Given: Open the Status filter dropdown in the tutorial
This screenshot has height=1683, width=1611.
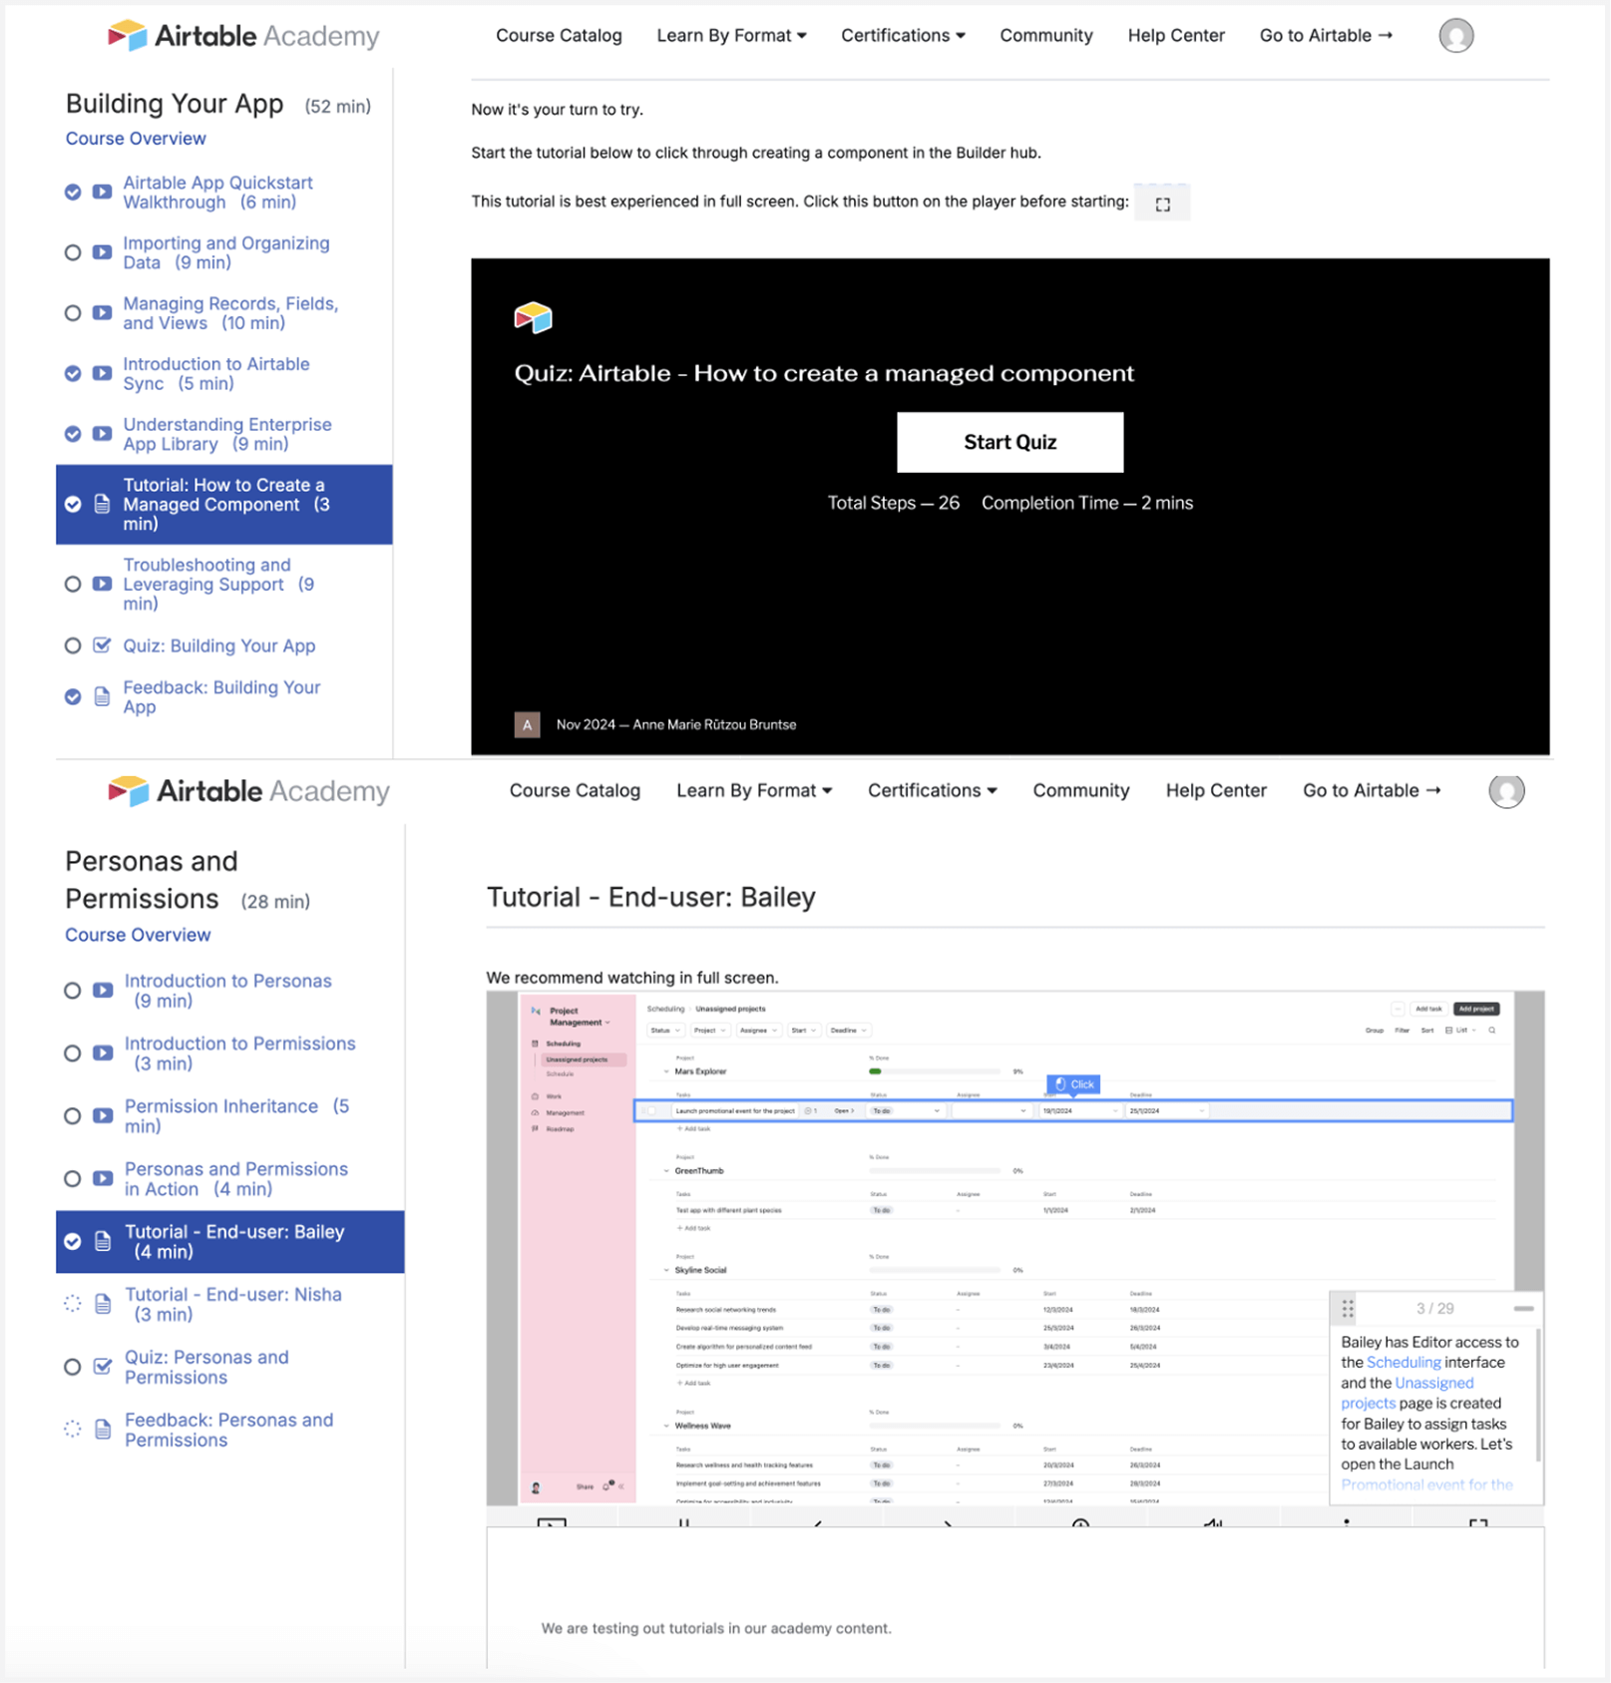Looking at the screenshot, I should pyautogui.click(x=665, y=1031).
